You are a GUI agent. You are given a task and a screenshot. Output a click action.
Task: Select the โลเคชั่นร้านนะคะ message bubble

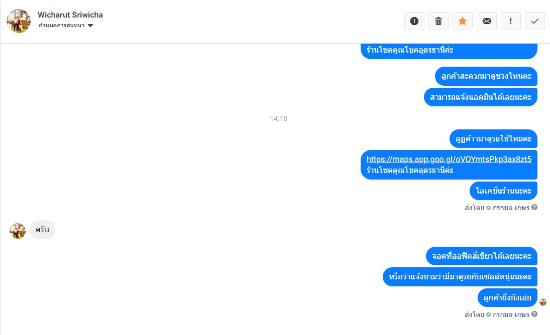[x=503, y=191]
